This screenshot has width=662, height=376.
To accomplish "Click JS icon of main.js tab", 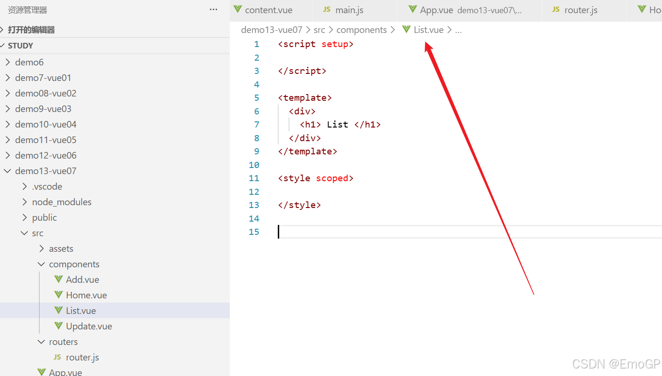I will pos(326,9).
